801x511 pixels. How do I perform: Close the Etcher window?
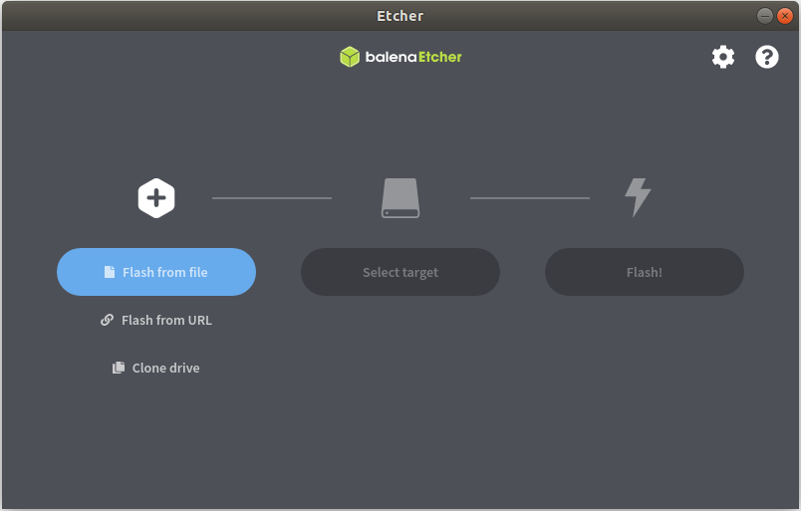click(785, 16)
